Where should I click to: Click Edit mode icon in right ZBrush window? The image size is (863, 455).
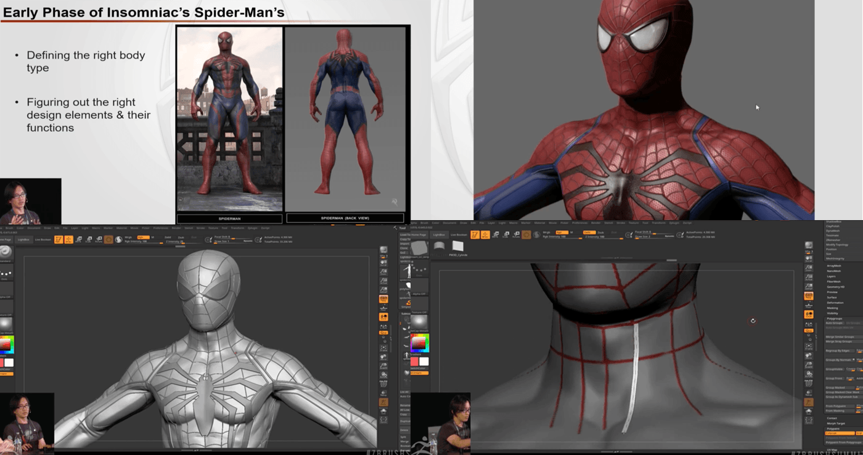[475, 234]
